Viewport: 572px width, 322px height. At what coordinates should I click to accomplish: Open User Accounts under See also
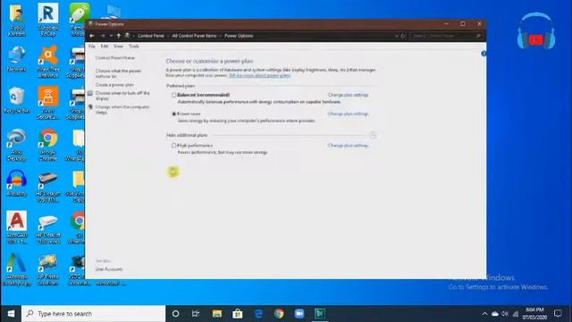tap(109, 269)
